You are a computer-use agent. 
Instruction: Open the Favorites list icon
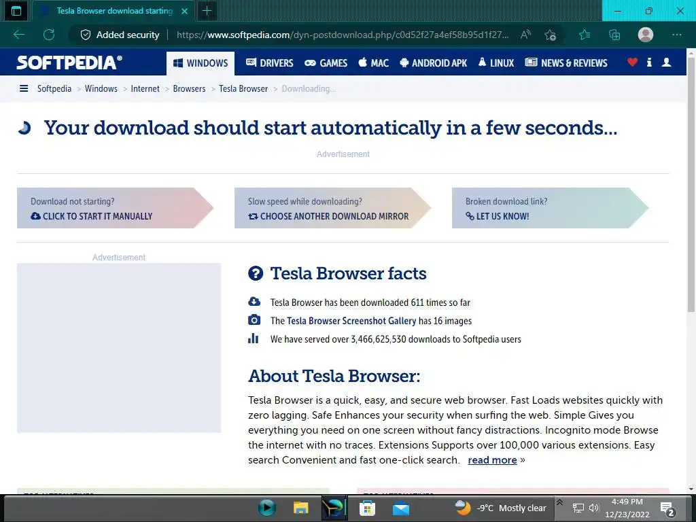click(x=585, y=35)
